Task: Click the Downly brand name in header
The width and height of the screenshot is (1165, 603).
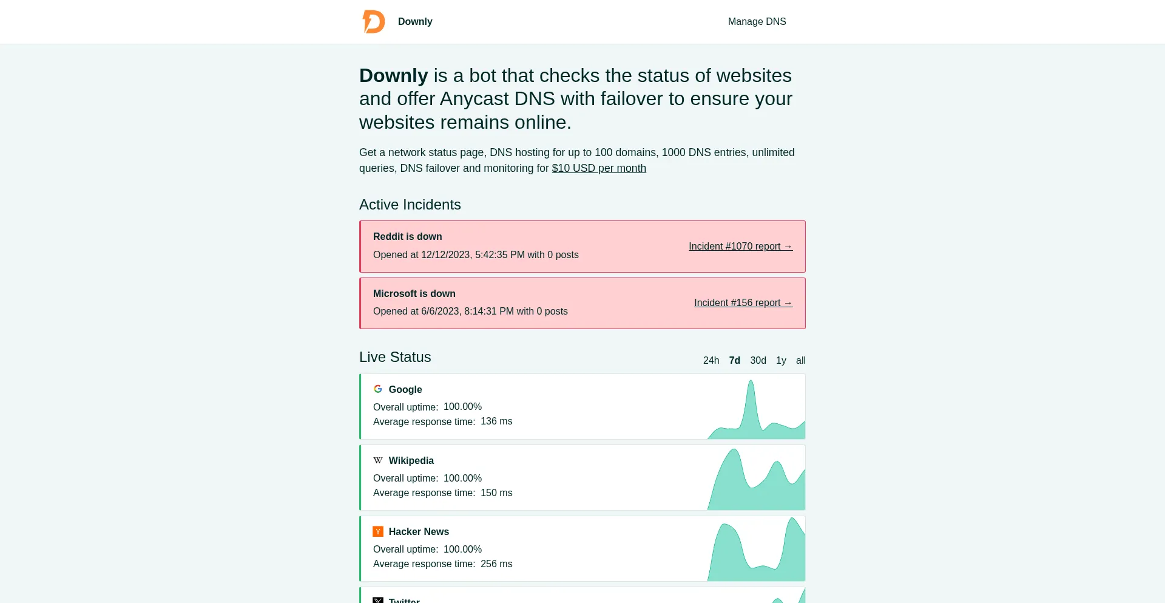Action: [x=415, y=22]
